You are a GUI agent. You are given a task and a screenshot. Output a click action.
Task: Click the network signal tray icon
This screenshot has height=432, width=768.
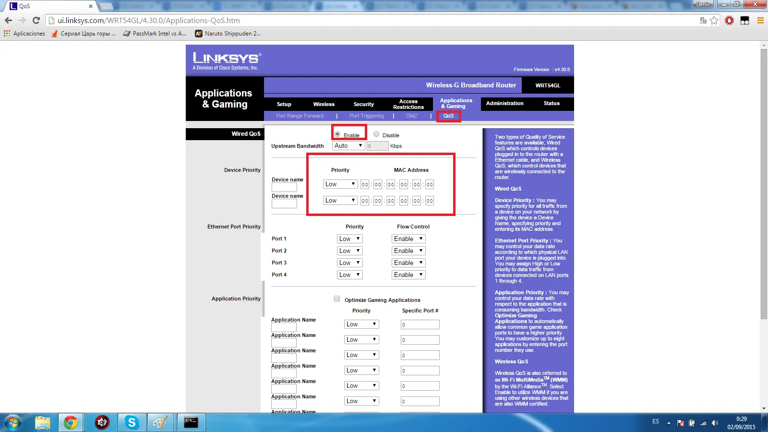click(704, 423)
